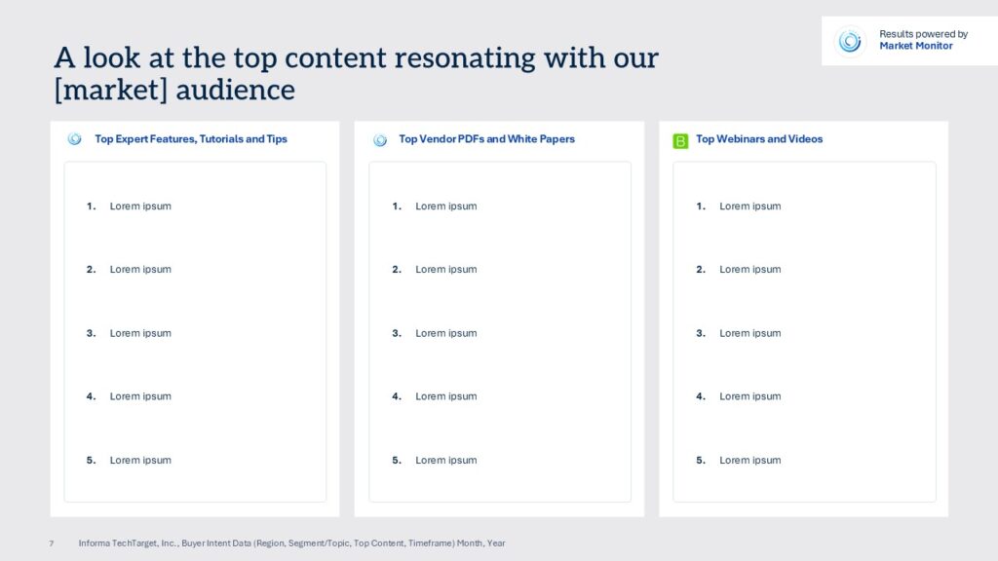
Task: Select item 3 in the Webinars and Videos list
Action: click(x=749, y=333)
